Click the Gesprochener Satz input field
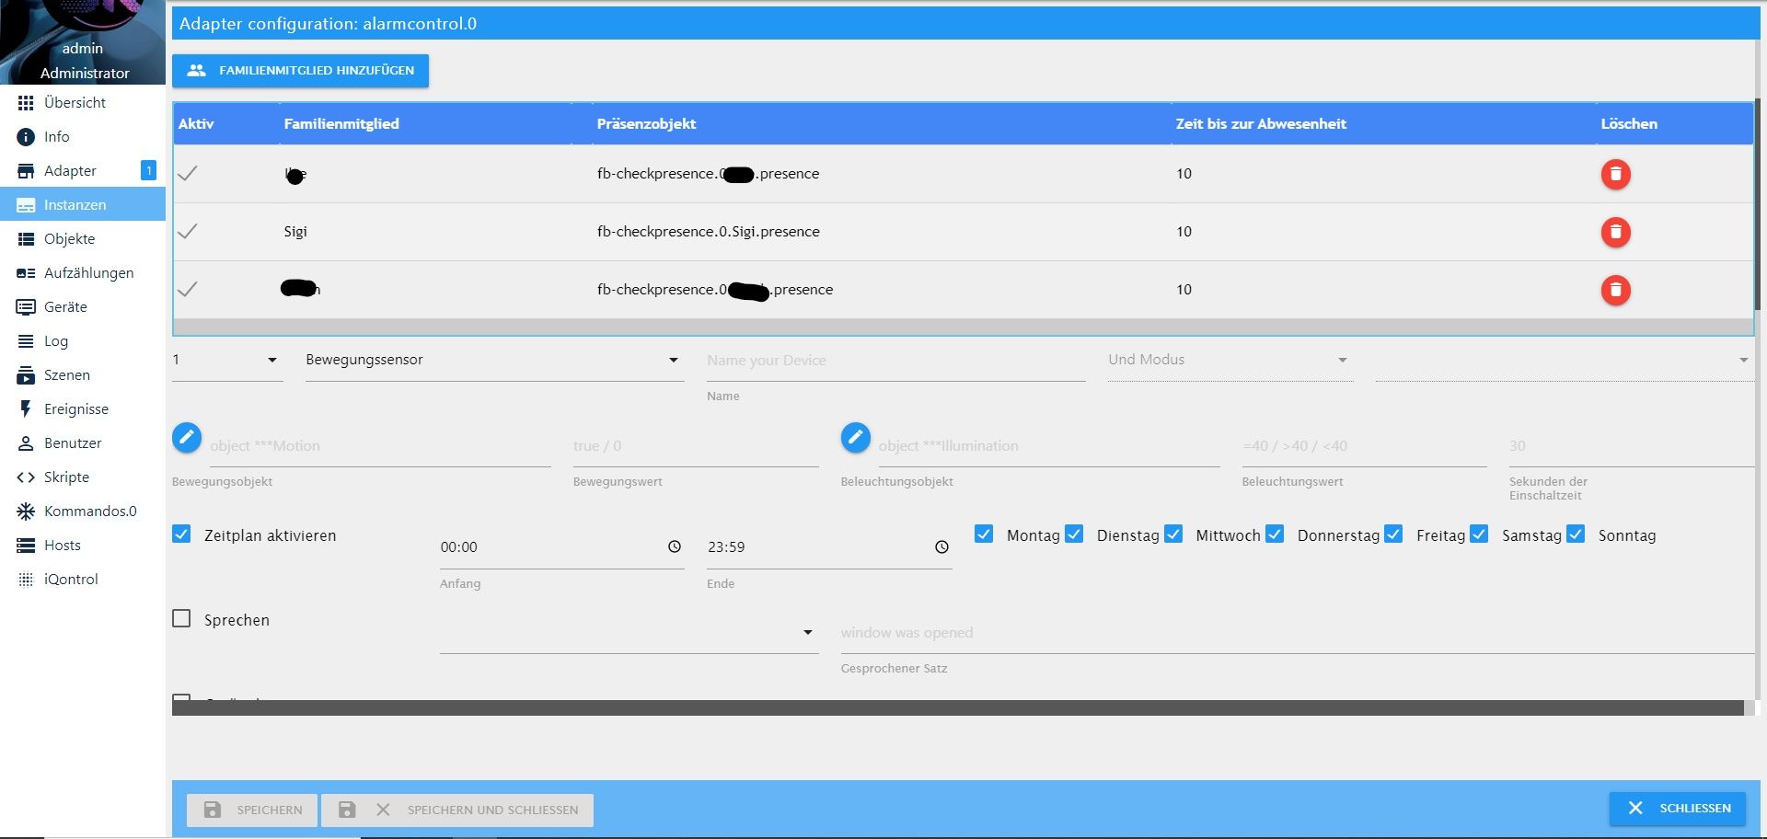Image resolution: width=1767 pixels, height=839 pixels. point(1297,633)
